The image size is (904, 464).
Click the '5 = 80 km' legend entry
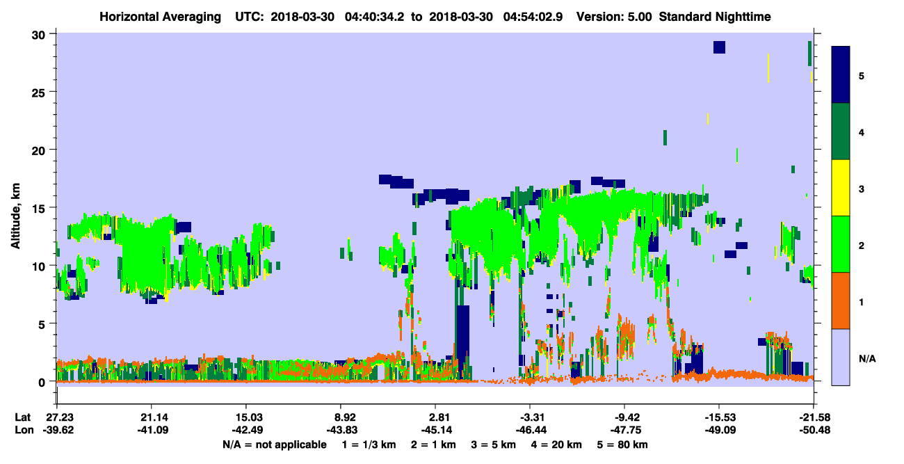click(x=622, y=445)
